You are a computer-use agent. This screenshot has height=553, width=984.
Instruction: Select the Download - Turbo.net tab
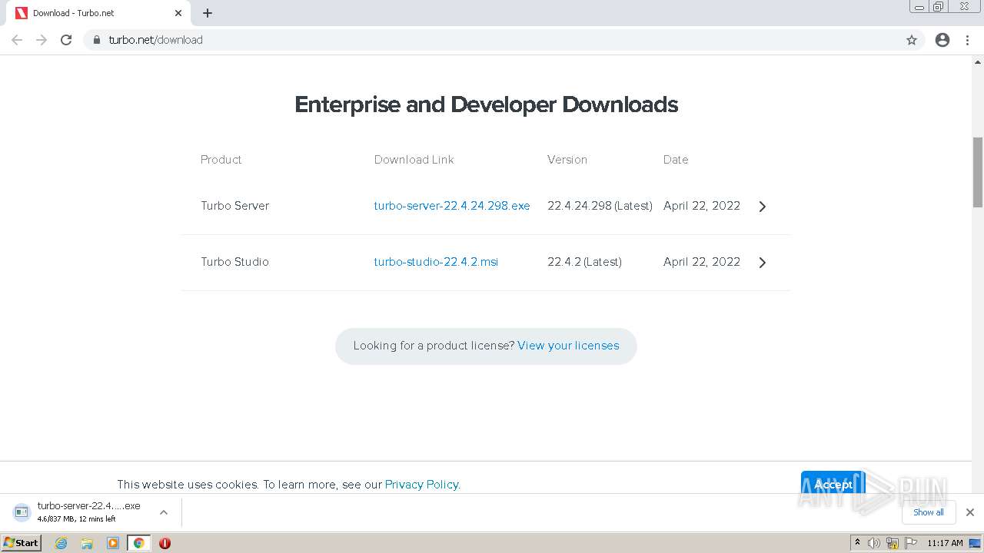(98, 13)
